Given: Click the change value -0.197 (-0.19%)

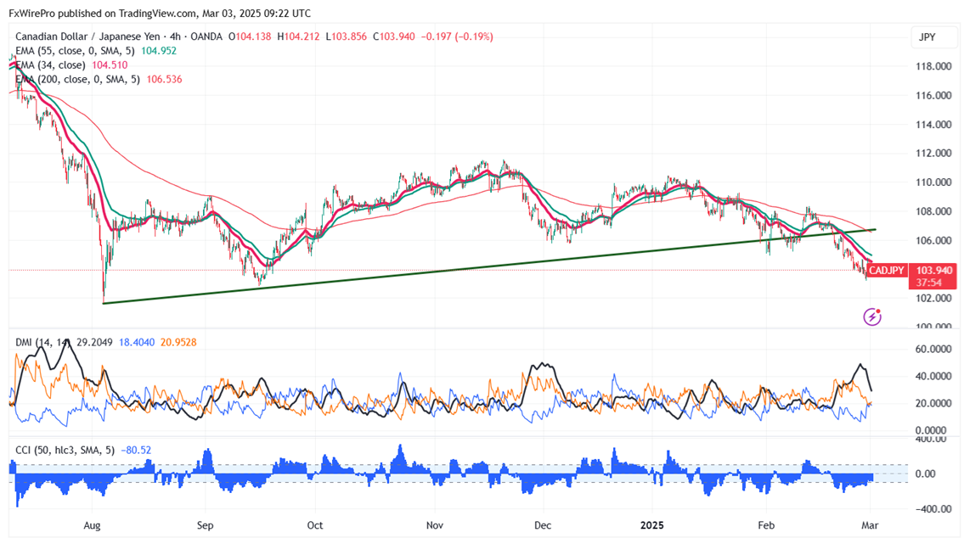Looking at the screenshot, I should [457, 36].
